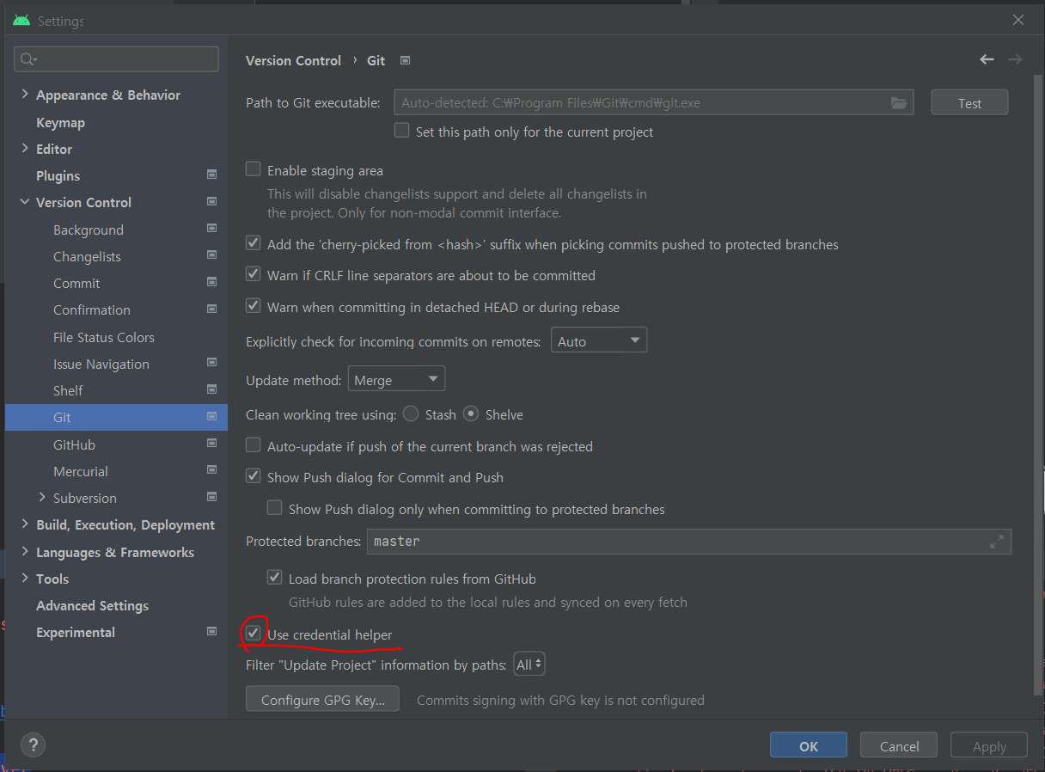Click project icon next to Commit row
The width and height of the screenshot is (1045, 772).
[x=211, y=282]
